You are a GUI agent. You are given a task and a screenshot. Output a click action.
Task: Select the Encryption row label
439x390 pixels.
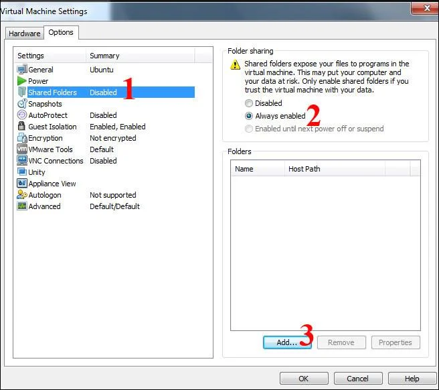click(x=46, y=138)
